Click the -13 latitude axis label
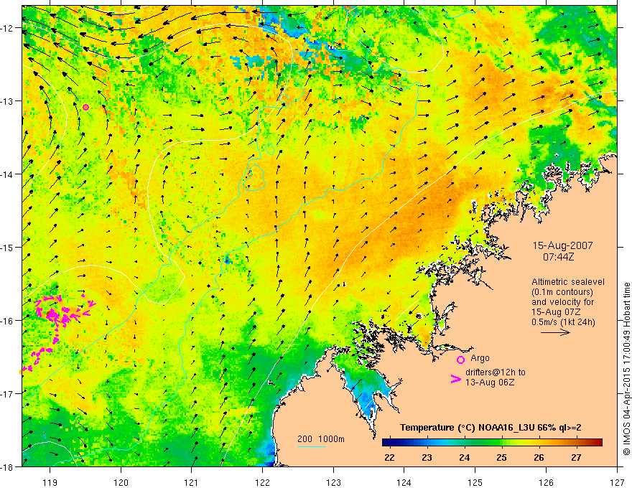This screenshot has width=632, height=488. (x=7, y=101)
